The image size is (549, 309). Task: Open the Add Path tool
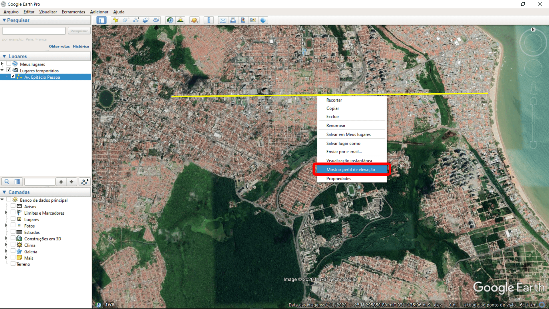(x=136, y=20)
